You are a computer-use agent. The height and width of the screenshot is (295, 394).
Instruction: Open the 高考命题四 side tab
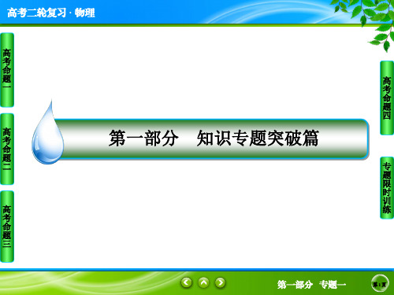point(387,98)
